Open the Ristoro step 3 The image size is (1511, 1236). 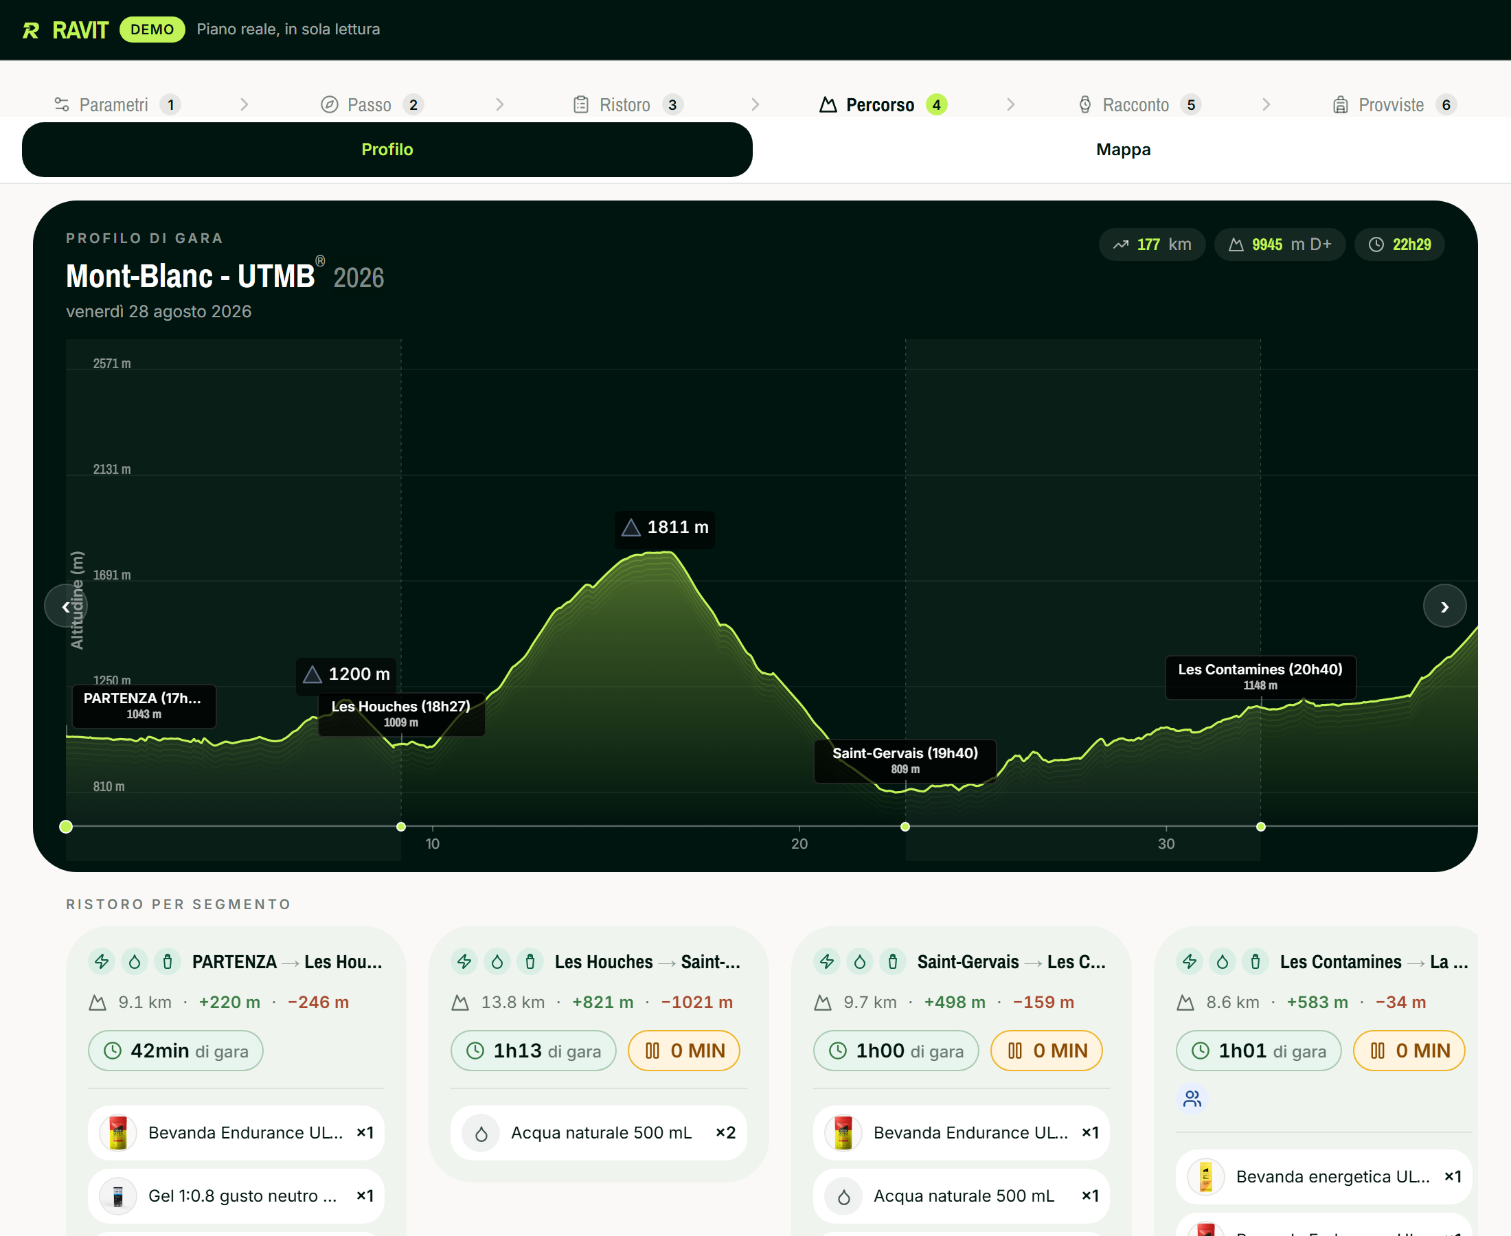628,104
